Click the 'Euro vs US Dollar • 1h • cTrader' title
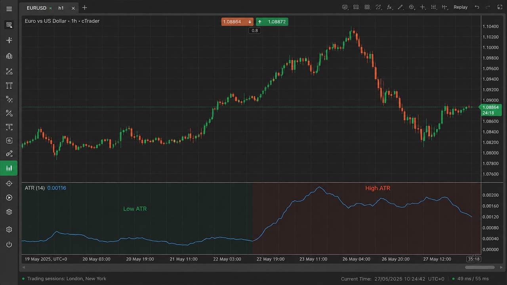 coord(62,21)
